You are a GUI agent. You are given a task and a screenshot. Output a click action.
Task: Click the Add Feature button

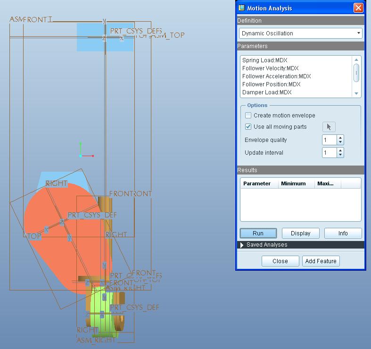[x=321, y=261]
